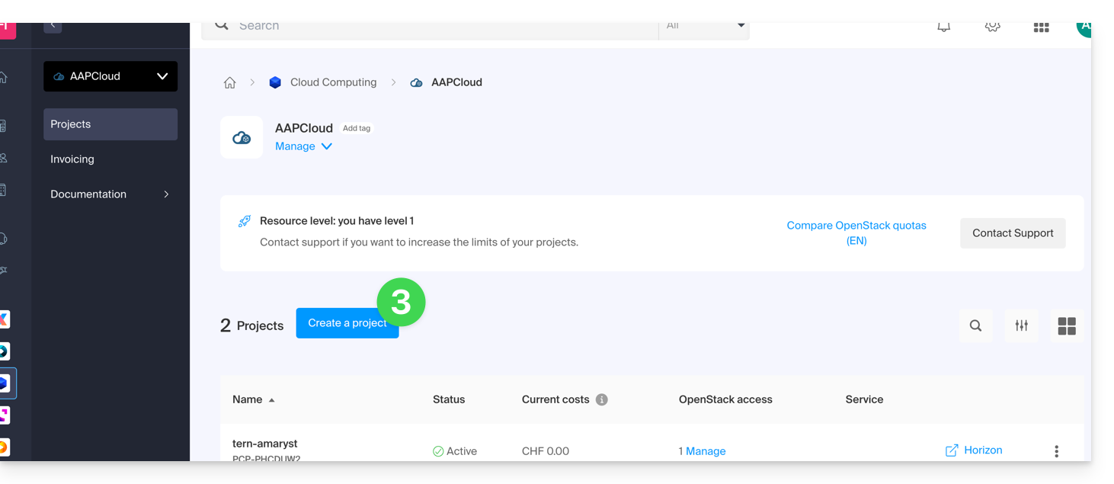Image resolution: width=1114 pixels, height=484 pixels.
Task: Go to Invoicing in the sidebar
Action: pos(72,159)
